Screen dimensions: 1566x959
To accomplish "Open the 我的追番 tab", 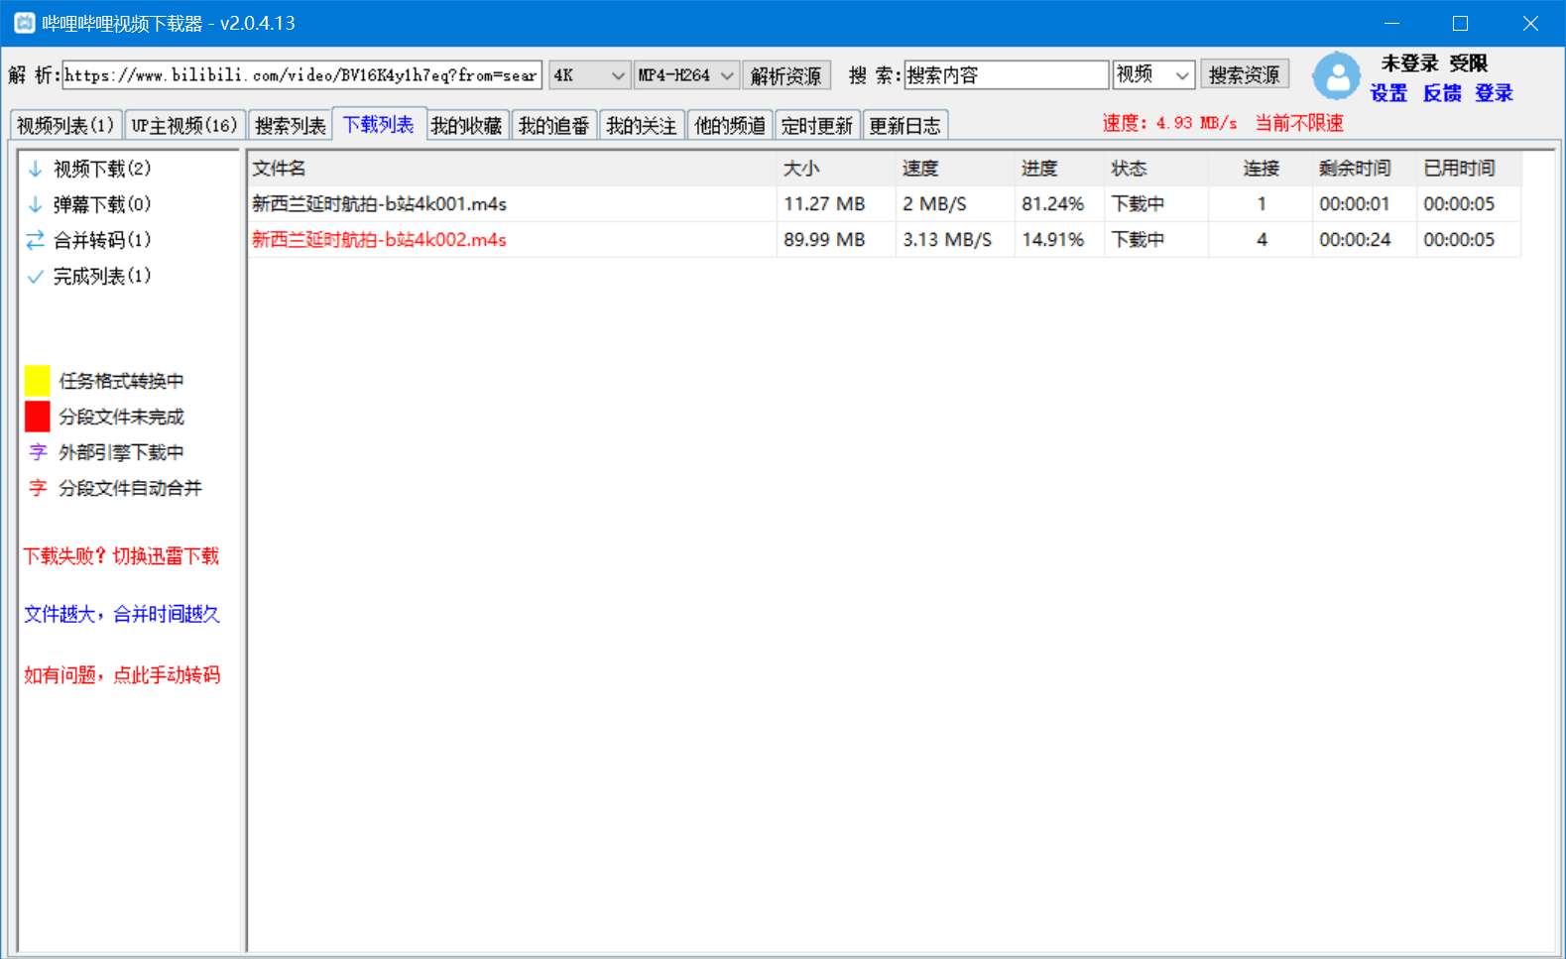I will (553, 126).
